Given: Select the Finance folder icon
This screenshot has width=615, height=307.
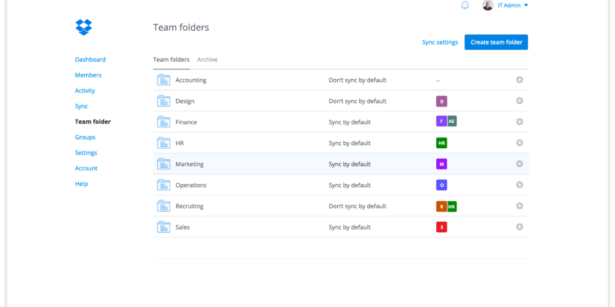Looking at the screenshot, I should point(163,122).
